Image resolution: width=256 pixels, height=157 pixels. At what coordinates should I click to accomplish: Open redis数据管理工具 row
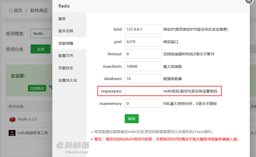[x=32, y=133]
